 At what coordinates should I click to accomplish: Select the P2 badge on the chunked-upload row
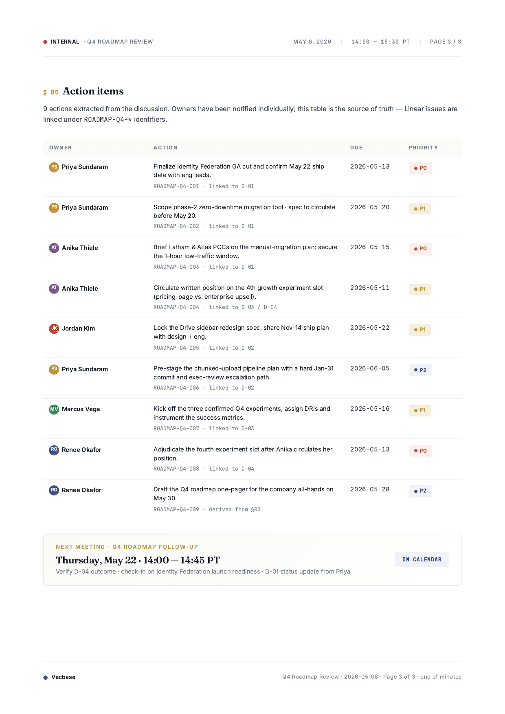pyautogui.click(x=420, y=370)
